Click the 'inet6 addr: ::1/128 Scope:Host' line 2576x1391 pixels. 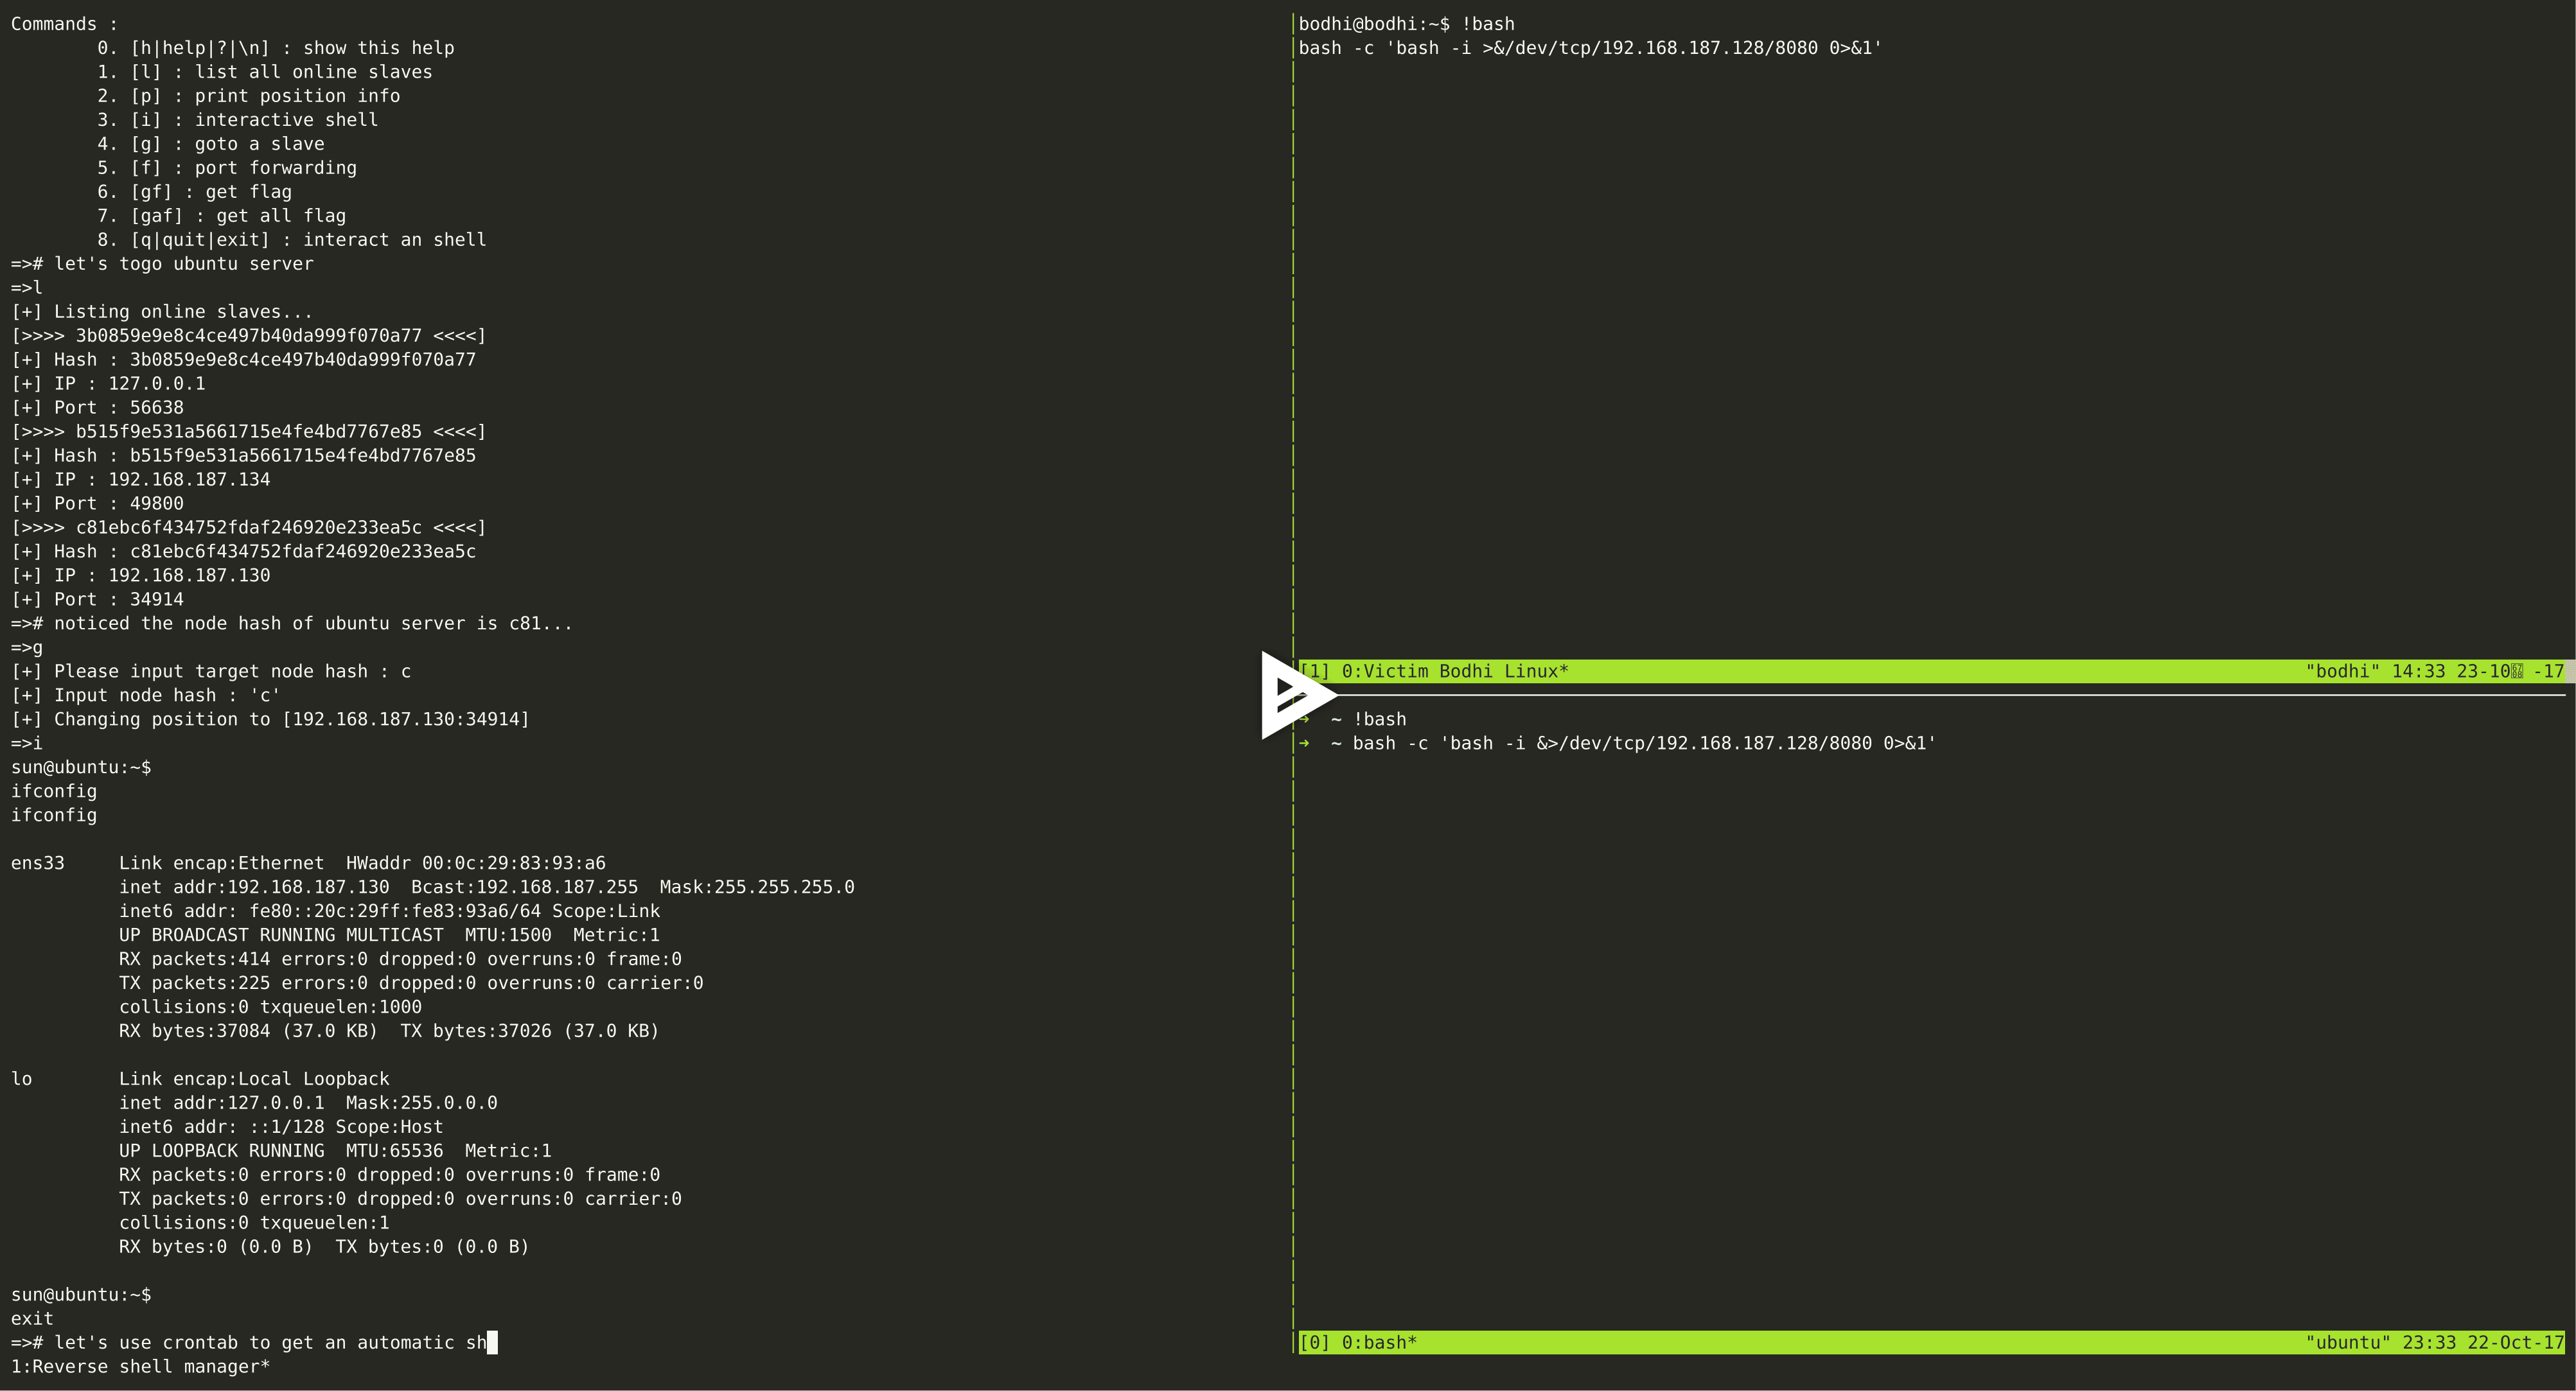click(x=281, y=1127)
